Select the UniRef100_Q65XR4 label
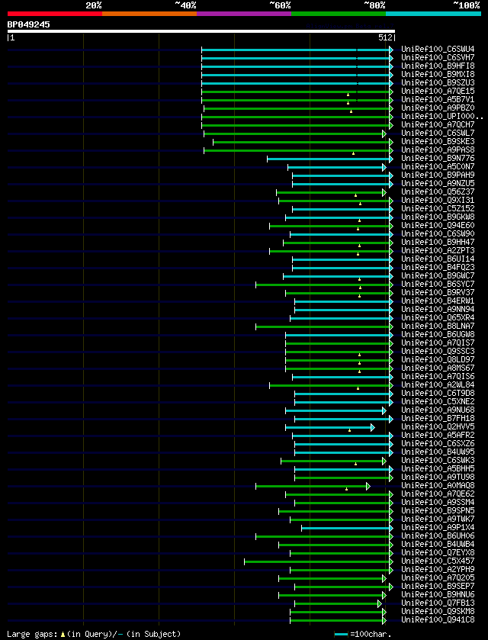The height and width of the screenshot is (640, 488). click(x=438, y=318)
